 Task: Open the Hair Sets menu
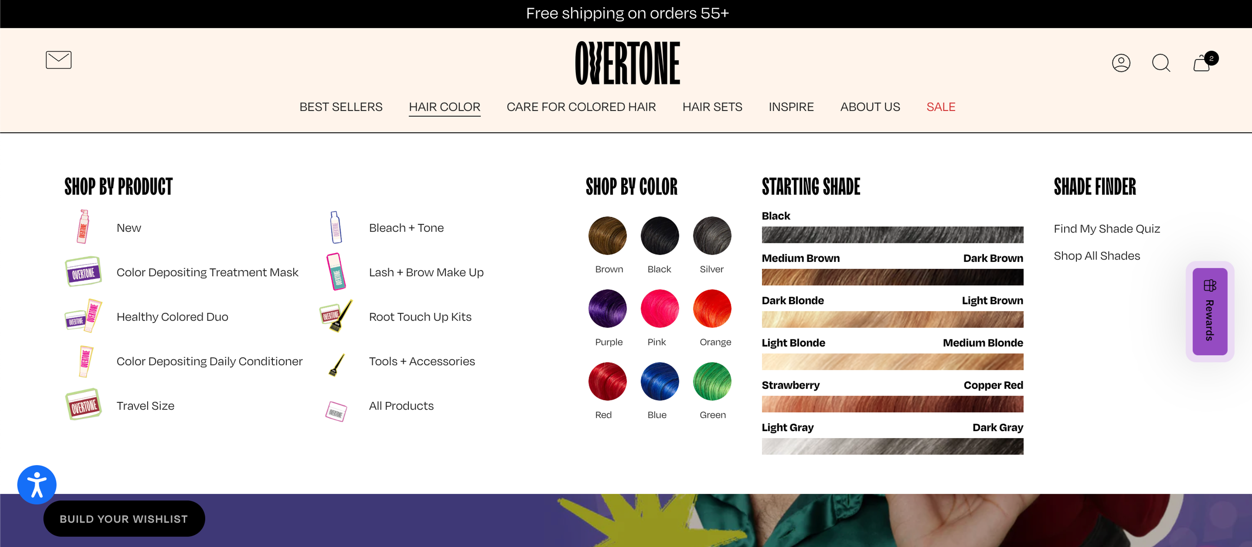click(712, 106)
